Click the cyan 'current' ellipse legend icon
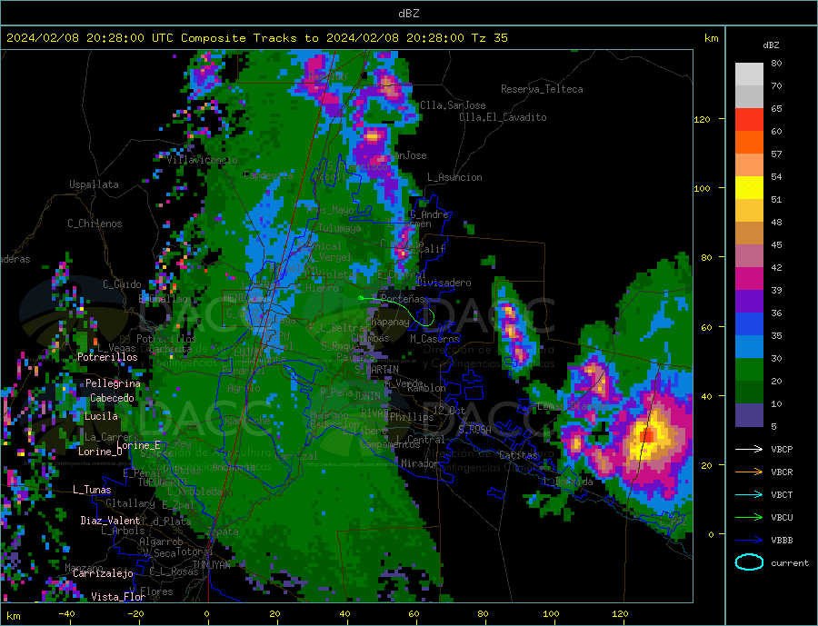Image resolution: width=818 pixels, height=626 pixels. point(749,562)
